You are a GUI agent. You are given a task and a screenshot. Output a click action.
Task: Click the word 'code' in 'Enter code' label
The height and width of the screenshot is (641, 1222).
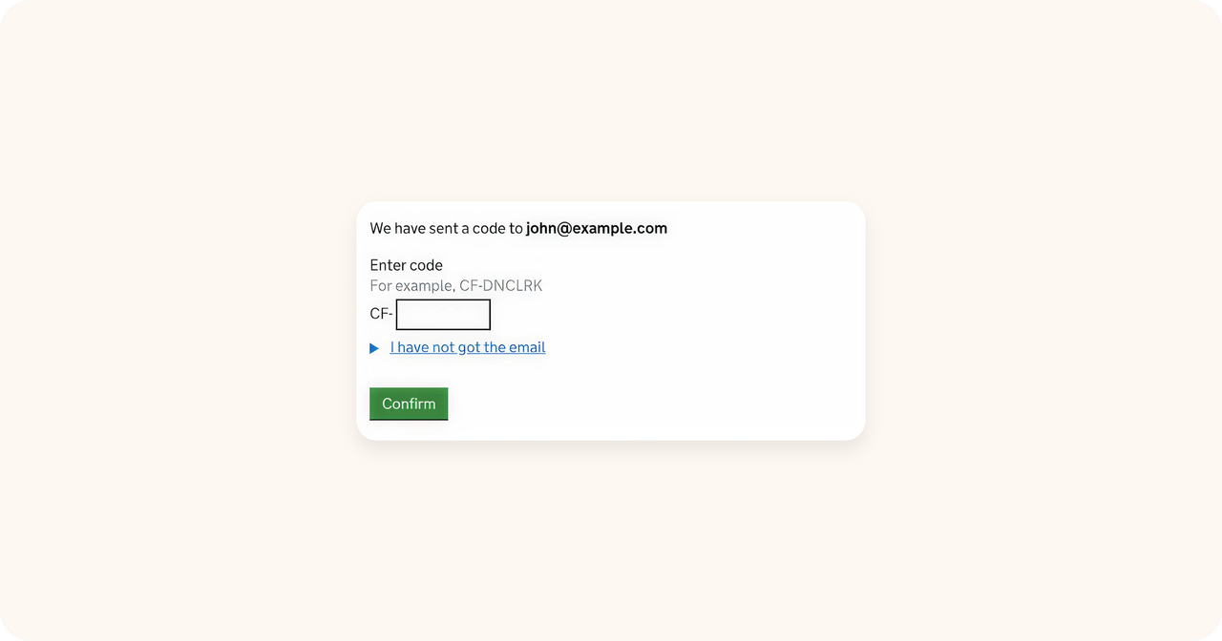pos(426,265)
